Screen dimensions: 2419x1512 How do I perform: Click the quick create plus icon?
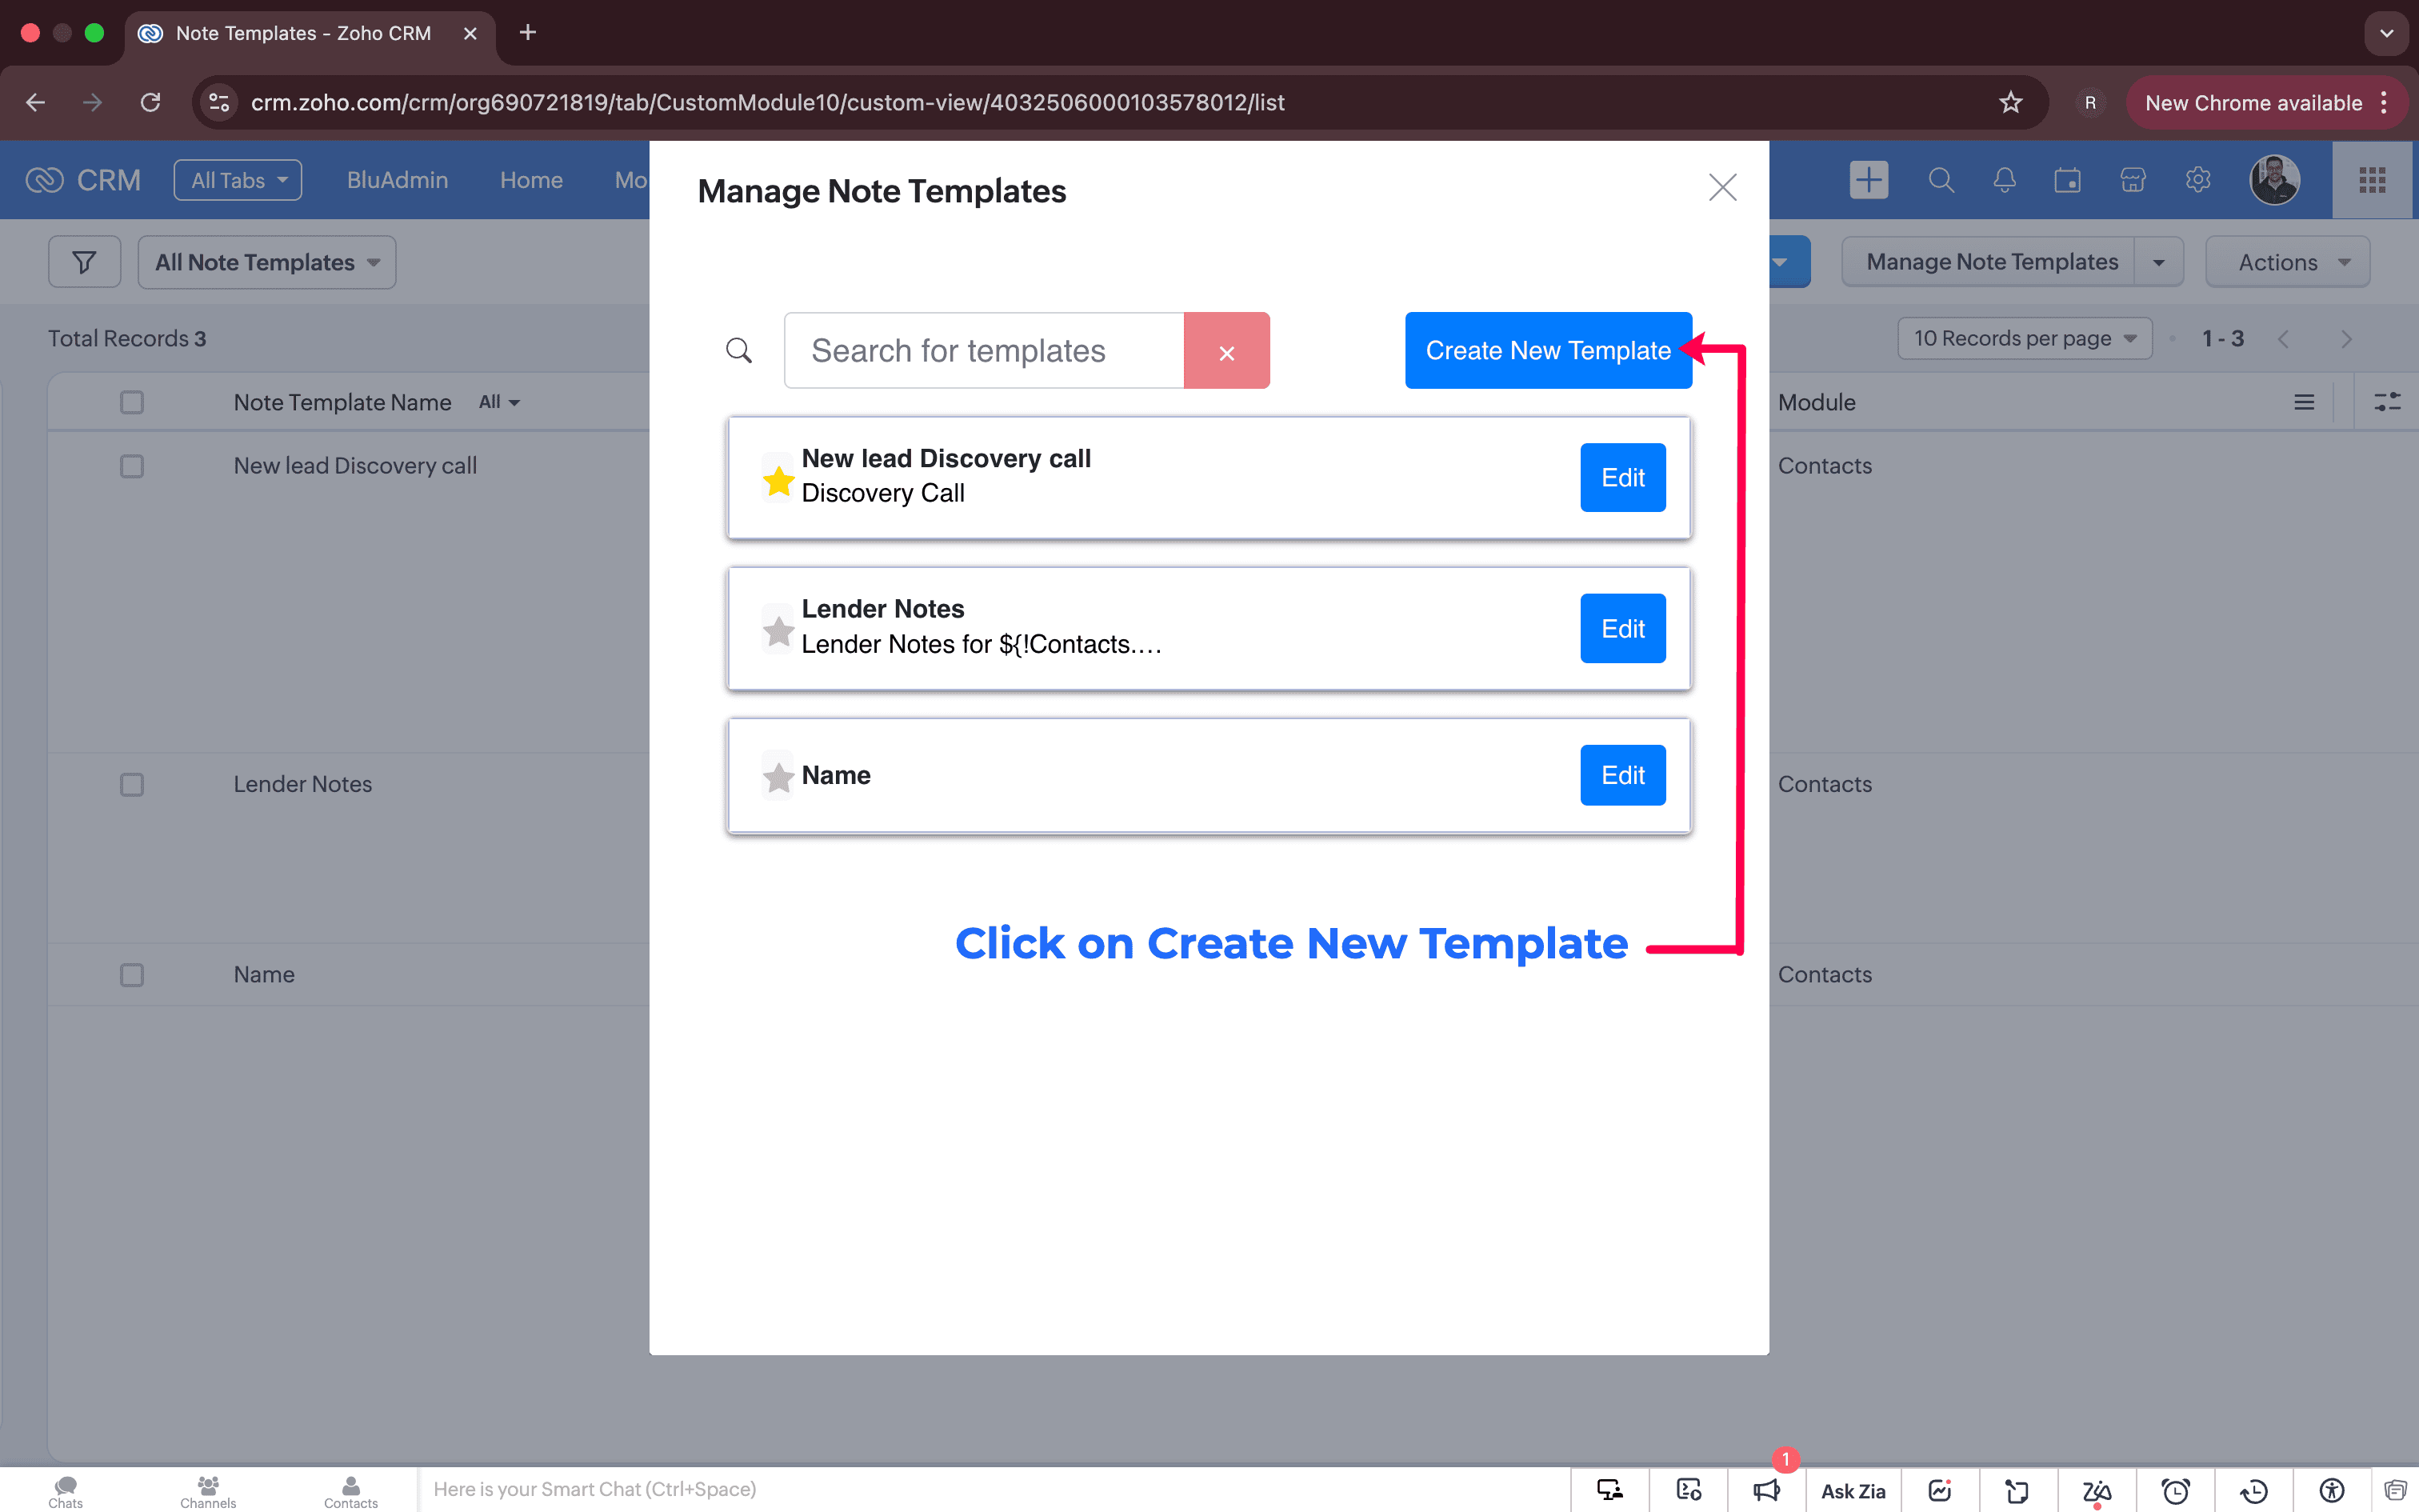1868,180
